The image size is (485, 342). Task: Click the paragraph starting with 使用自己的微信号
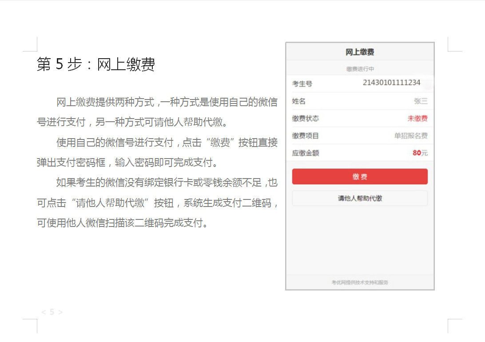[157, 152]
